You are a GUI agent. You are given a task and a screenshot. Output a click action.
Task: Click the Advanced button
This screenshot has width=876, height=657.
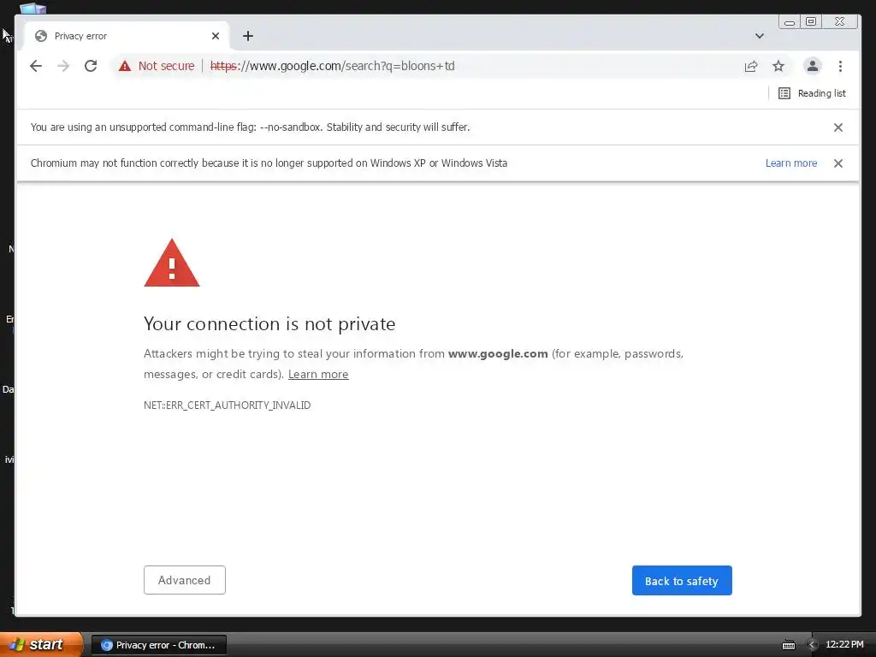pyautogui.click(x=185, y=580)
